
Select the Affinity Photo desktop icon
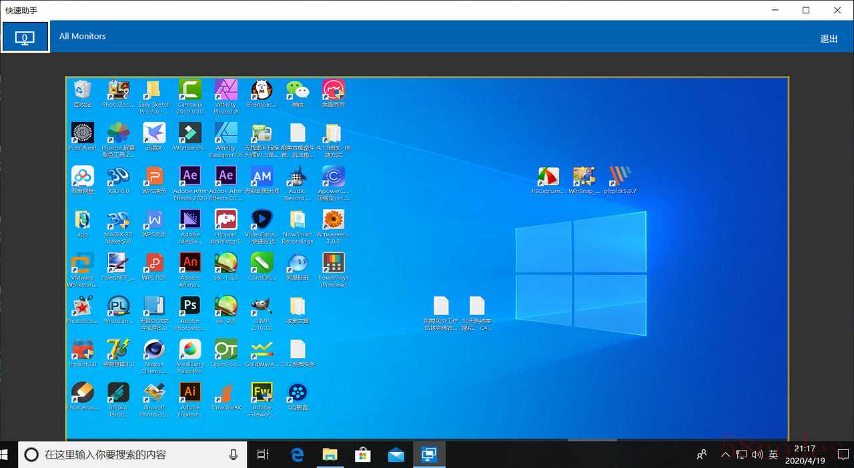226,90
